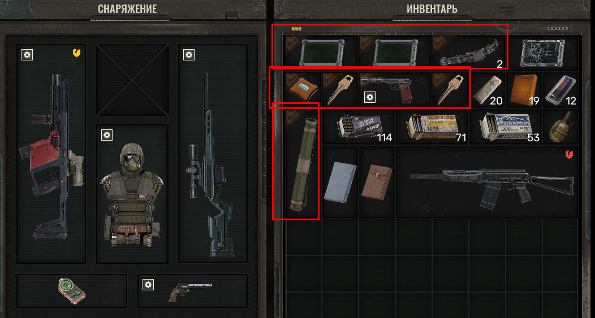Select the green rolled tube item
Viewport: 595px width, 318px height.
click(x=303, y=164)
